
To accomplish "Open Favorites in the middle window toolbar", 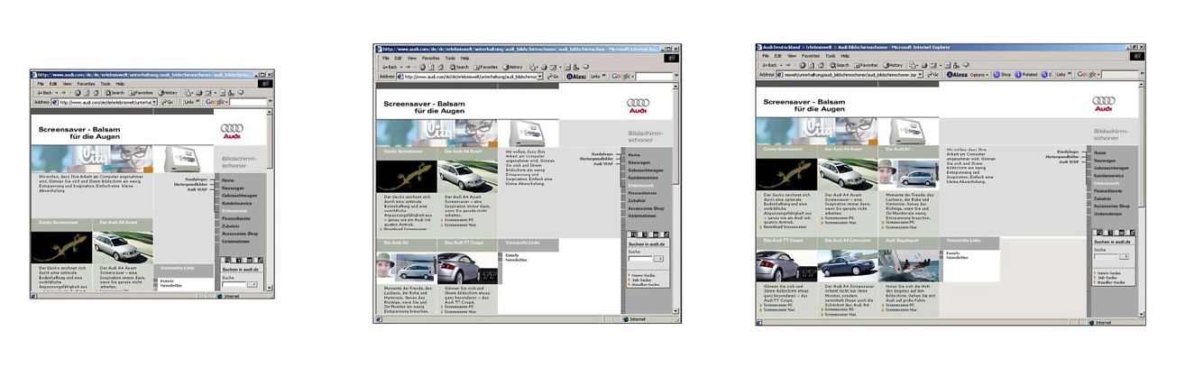I will tap(486, 67).
